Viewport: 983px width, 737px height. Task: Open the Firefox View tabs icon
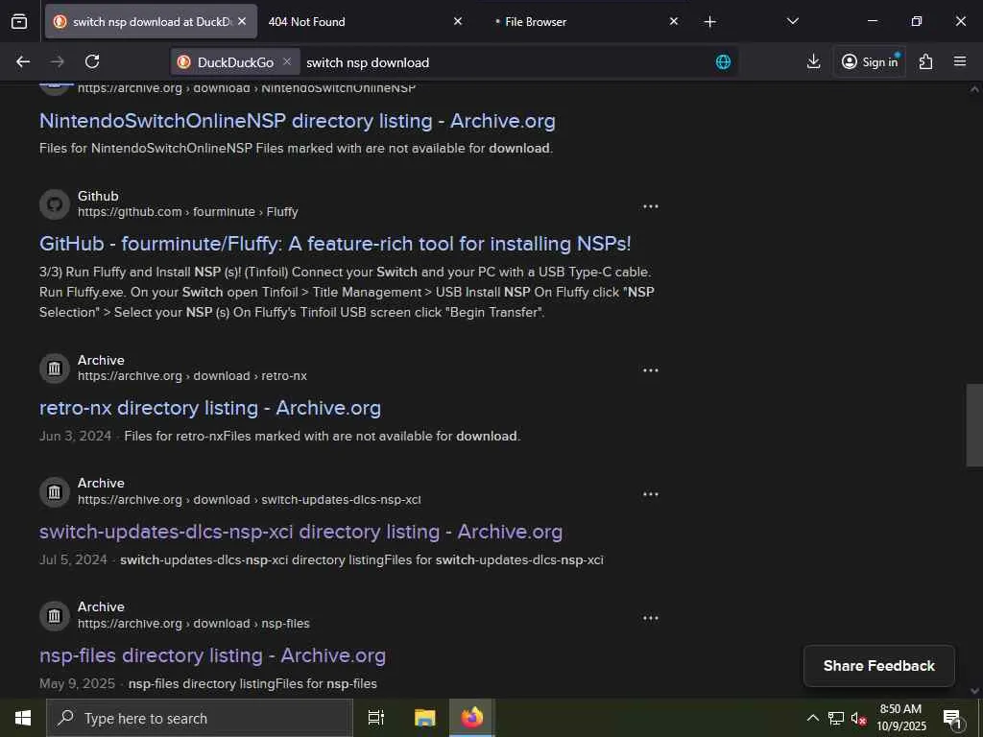pyautogui.click(x=19, y=21)
